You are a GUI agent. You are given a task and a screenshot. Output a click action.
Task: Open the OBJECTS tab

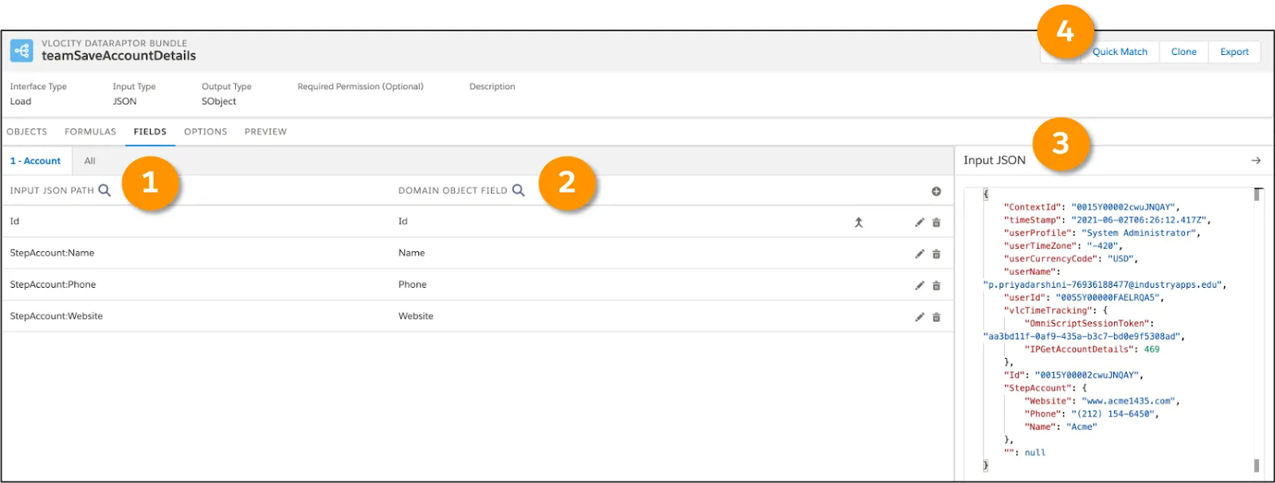[27, 132]
